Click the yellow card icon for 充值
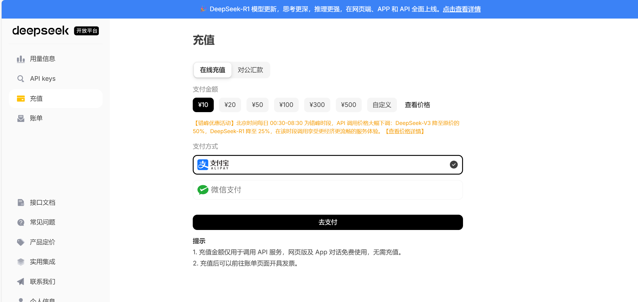 point(21,98)
